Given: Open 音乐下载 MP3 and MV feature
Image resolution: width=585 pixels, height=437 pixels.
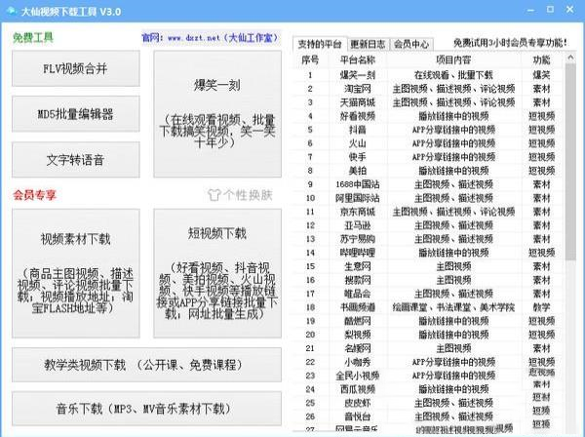Looking at the screenshot, I should pyautogui.click(x=146, y=409).
